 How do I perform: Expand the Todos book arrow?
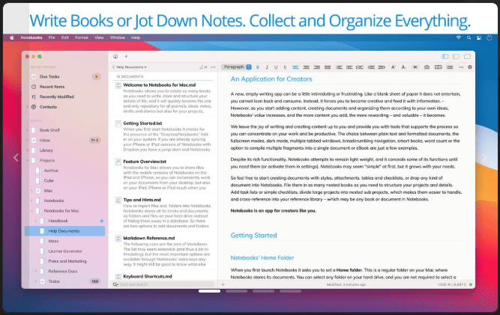(35, 281)
